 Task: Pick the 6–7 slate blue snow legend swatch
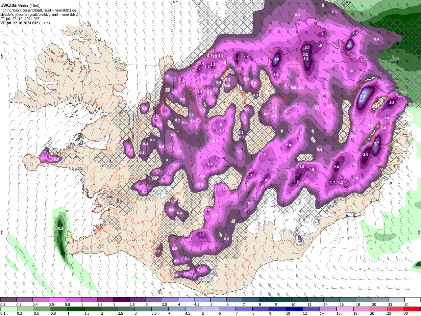235,300
